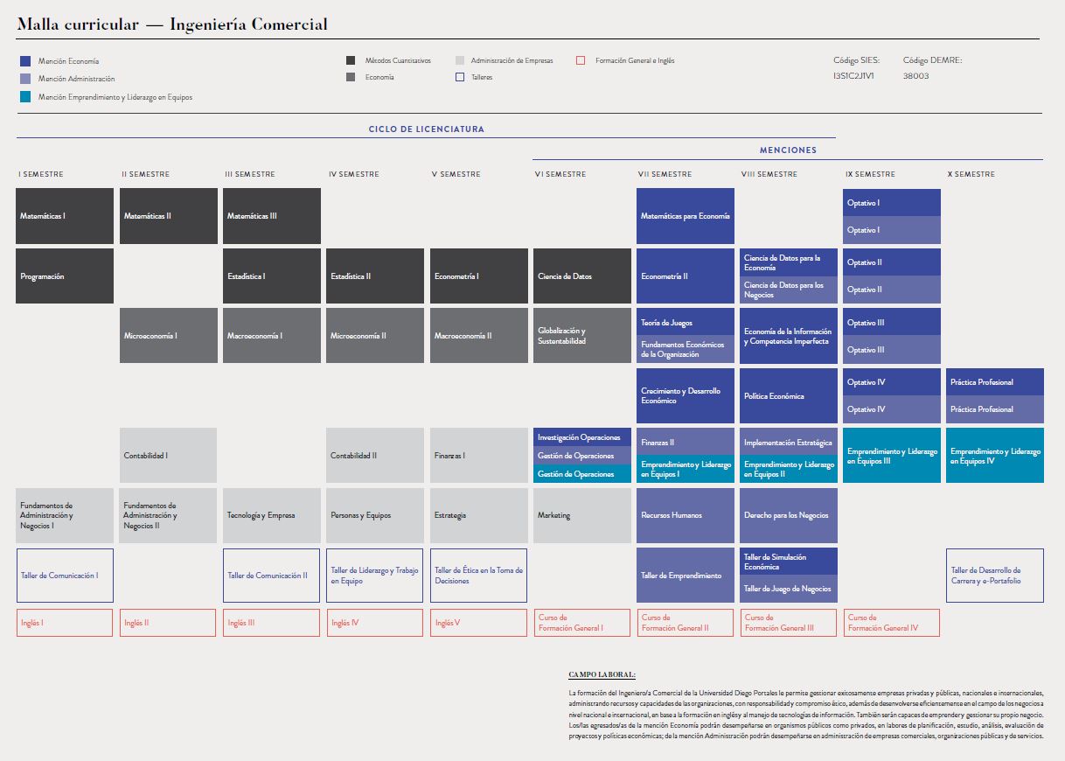
Task: Click the Métodos Cuantitativos legend swatch
Action: coord(351,60)
